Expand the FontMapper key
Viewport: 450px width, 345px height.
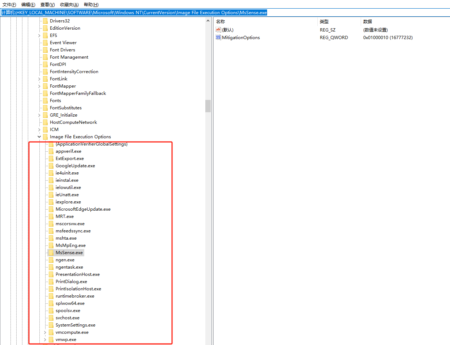[x=39, y=86]
